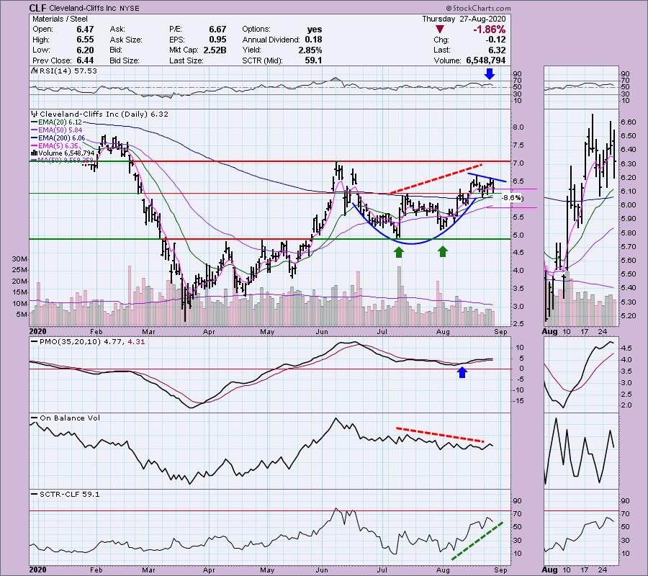Click the Annual Dividend value 0.18

314,40
